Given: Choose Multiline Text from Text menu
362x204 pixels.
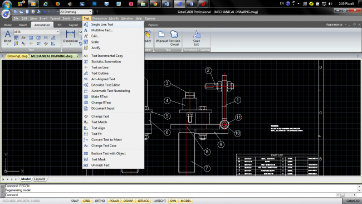Looking at the screenshot, I should (114, 30).
